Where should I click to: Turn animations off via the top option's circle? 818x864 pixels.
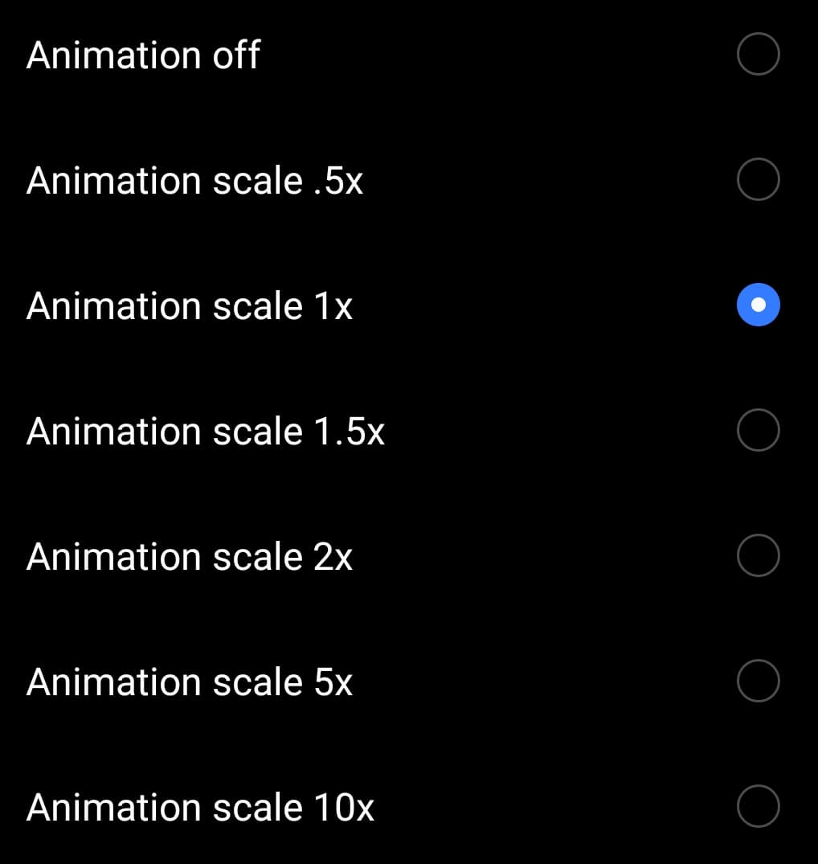(758, 55)
